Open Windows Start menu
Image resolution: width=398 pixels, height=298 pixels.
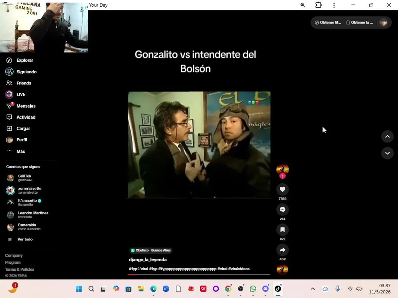pos(79,289)
